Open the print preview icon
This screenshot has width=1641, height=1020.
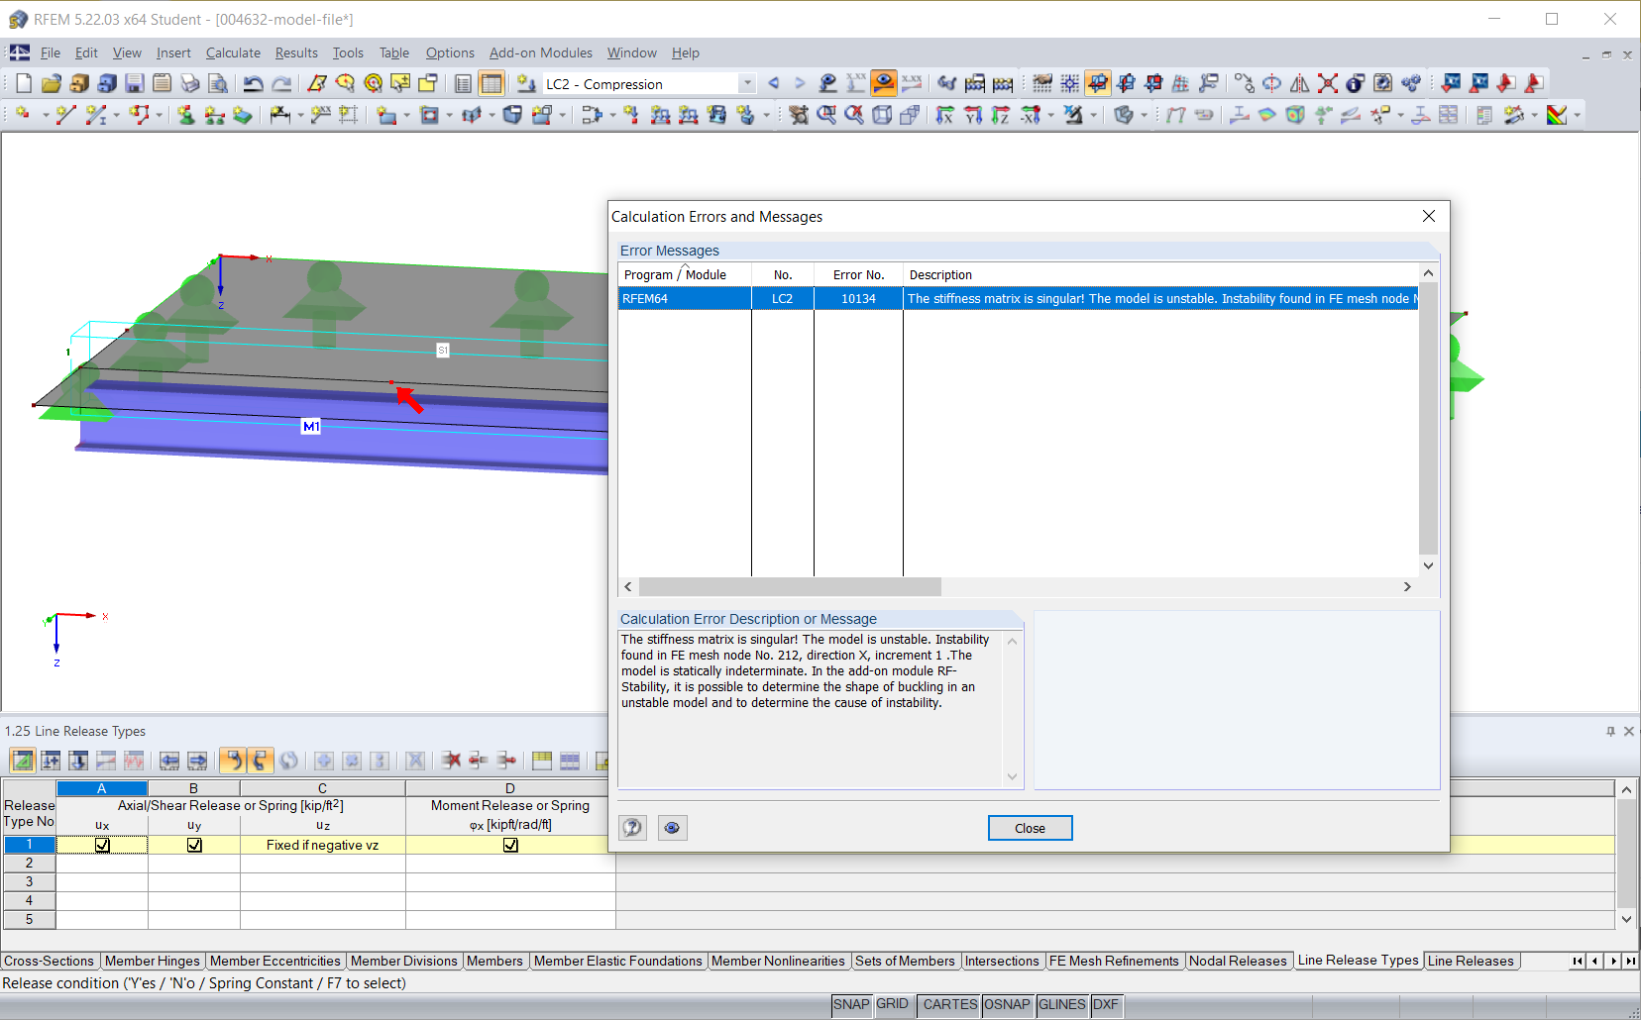click(220, 83)
